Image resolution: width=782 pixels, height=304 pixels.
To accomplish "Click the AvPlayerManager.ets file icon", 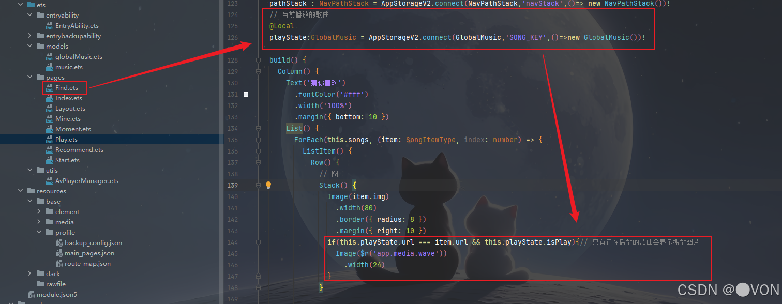I will (50, 180).
